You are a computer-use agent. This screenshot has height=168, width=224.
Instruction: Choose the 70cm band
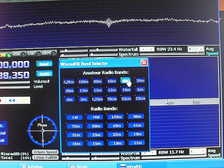pos(112,99)
